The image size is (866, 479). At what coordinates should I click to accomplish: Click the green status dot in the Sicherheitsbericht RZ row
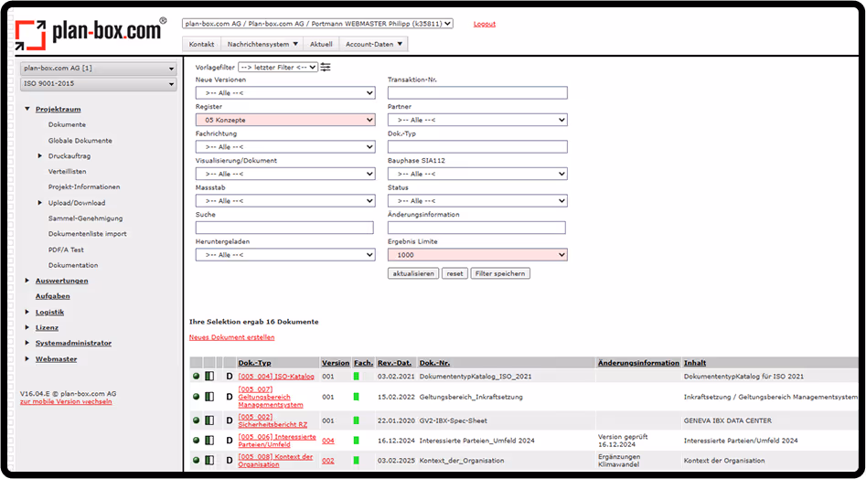coord(196,420)
